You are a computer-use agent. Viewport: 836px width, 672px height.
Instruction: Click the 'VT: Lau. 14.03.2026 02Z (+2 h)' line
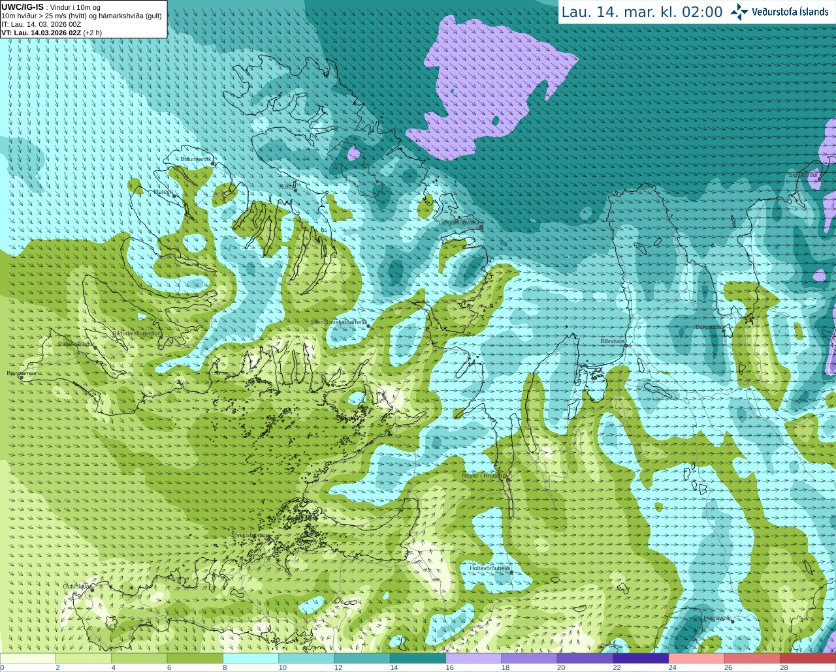click(x=52, y=33)
